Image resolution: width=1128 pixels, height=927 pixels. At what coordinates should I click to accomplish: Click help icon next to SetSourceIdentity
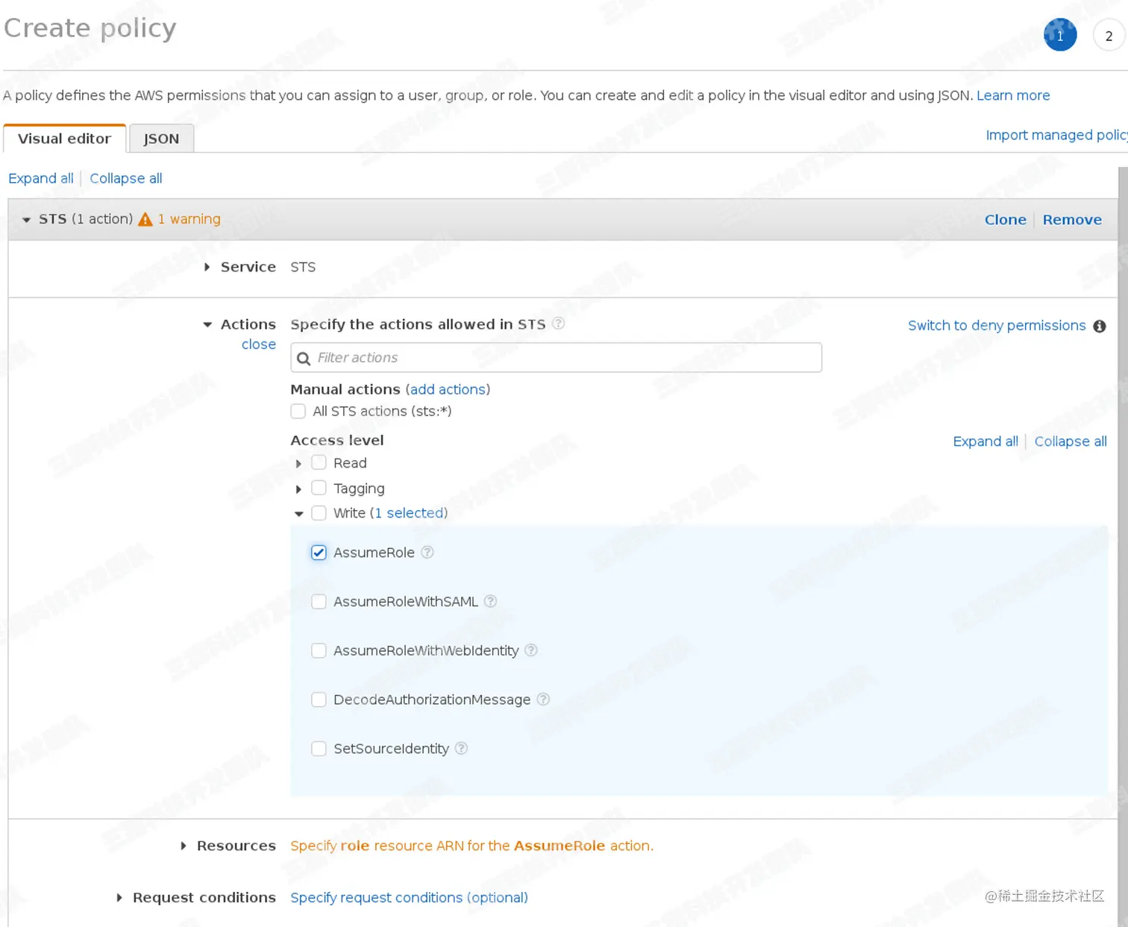coord(462,748)
